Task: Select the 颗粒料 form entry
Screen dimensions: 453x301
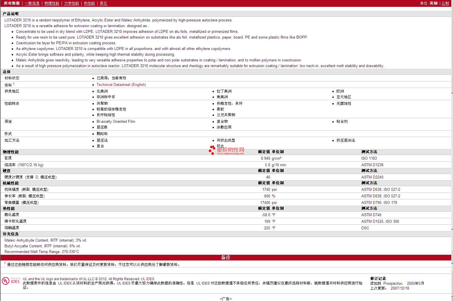Action: tap(102, 134)
